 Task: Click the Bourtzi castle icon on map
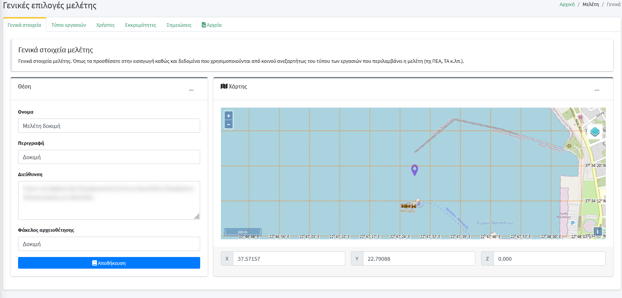click(x=408, y=206)
